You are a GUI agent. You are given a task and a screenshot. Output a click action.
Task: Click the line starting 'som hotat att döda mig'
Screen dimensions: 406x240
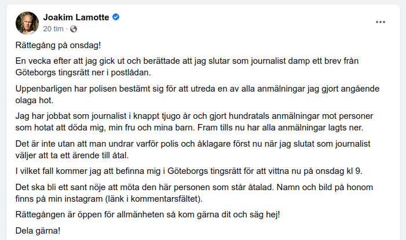point(189,128)
